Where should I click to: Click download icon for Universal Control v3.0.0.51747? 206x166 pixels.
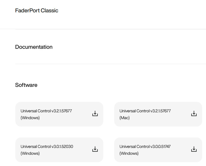[194, 149]
